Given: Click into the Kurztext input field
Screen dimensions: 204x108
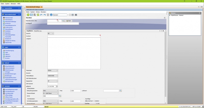Looking at the screenshot, I should 74,36.
